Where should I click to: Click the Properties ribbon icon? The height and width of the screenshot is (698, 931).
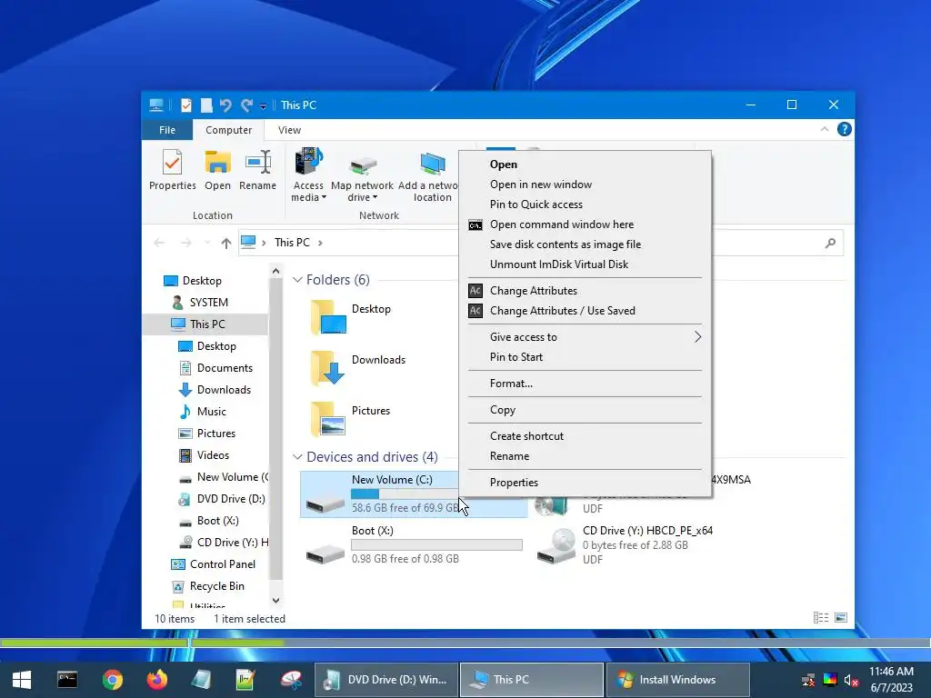click(172, 170)
